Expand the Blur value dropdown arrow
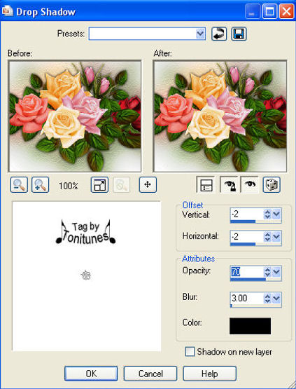This screenshot has height=389, width=296. pos(276,298)
